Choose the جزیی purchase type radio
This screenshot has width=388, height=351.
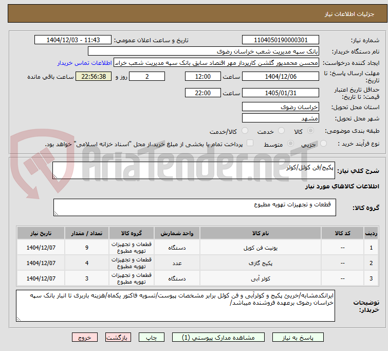point(323,144)
